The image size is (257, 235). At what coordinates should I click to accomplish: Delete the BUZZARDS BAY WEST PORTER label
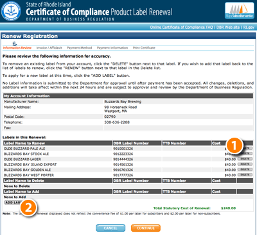(x=245, y=175)
